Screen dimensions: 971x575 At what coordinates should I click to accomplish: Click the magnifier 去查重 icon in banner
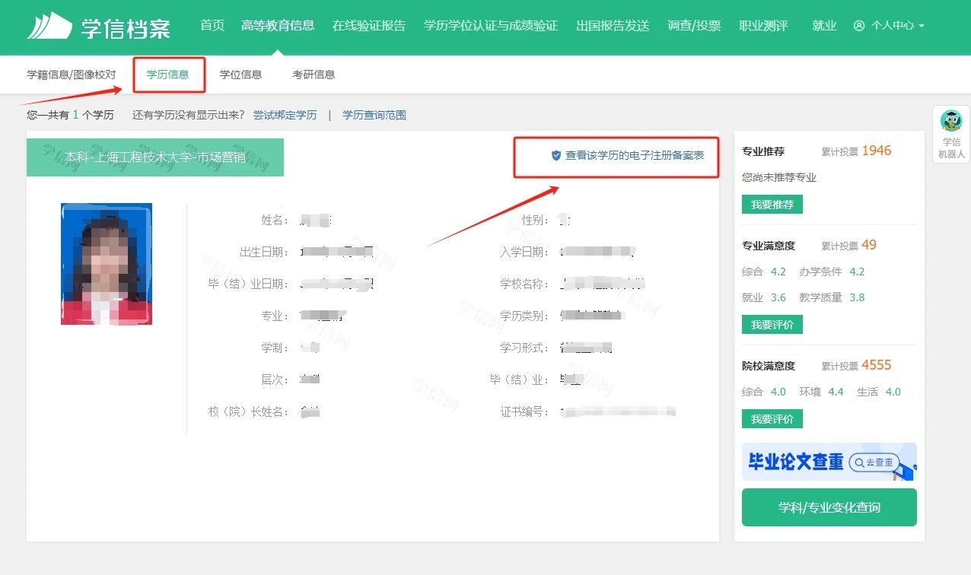(x=859, y=462)
